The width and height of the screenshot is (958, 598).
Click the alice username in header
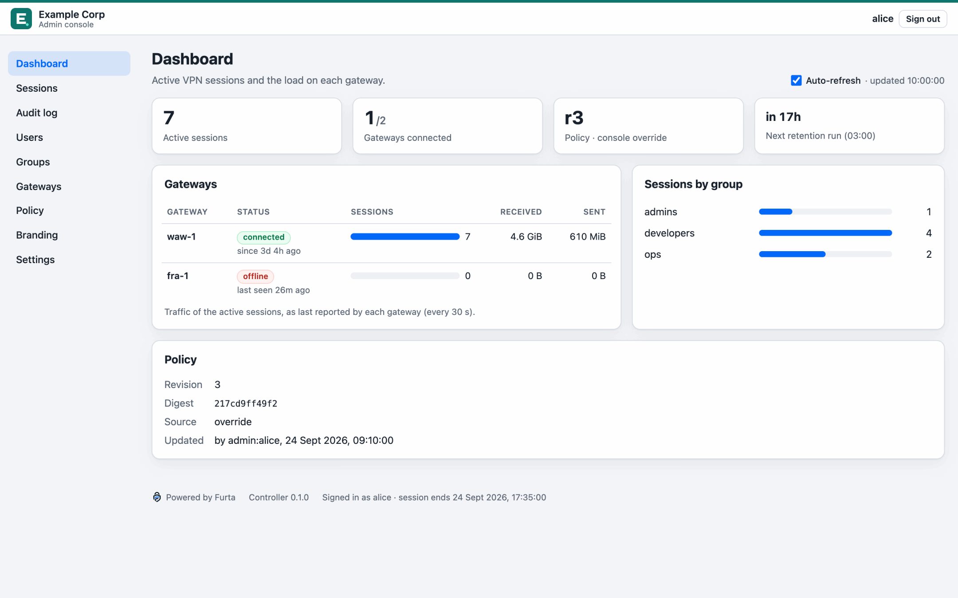[883, 19]
